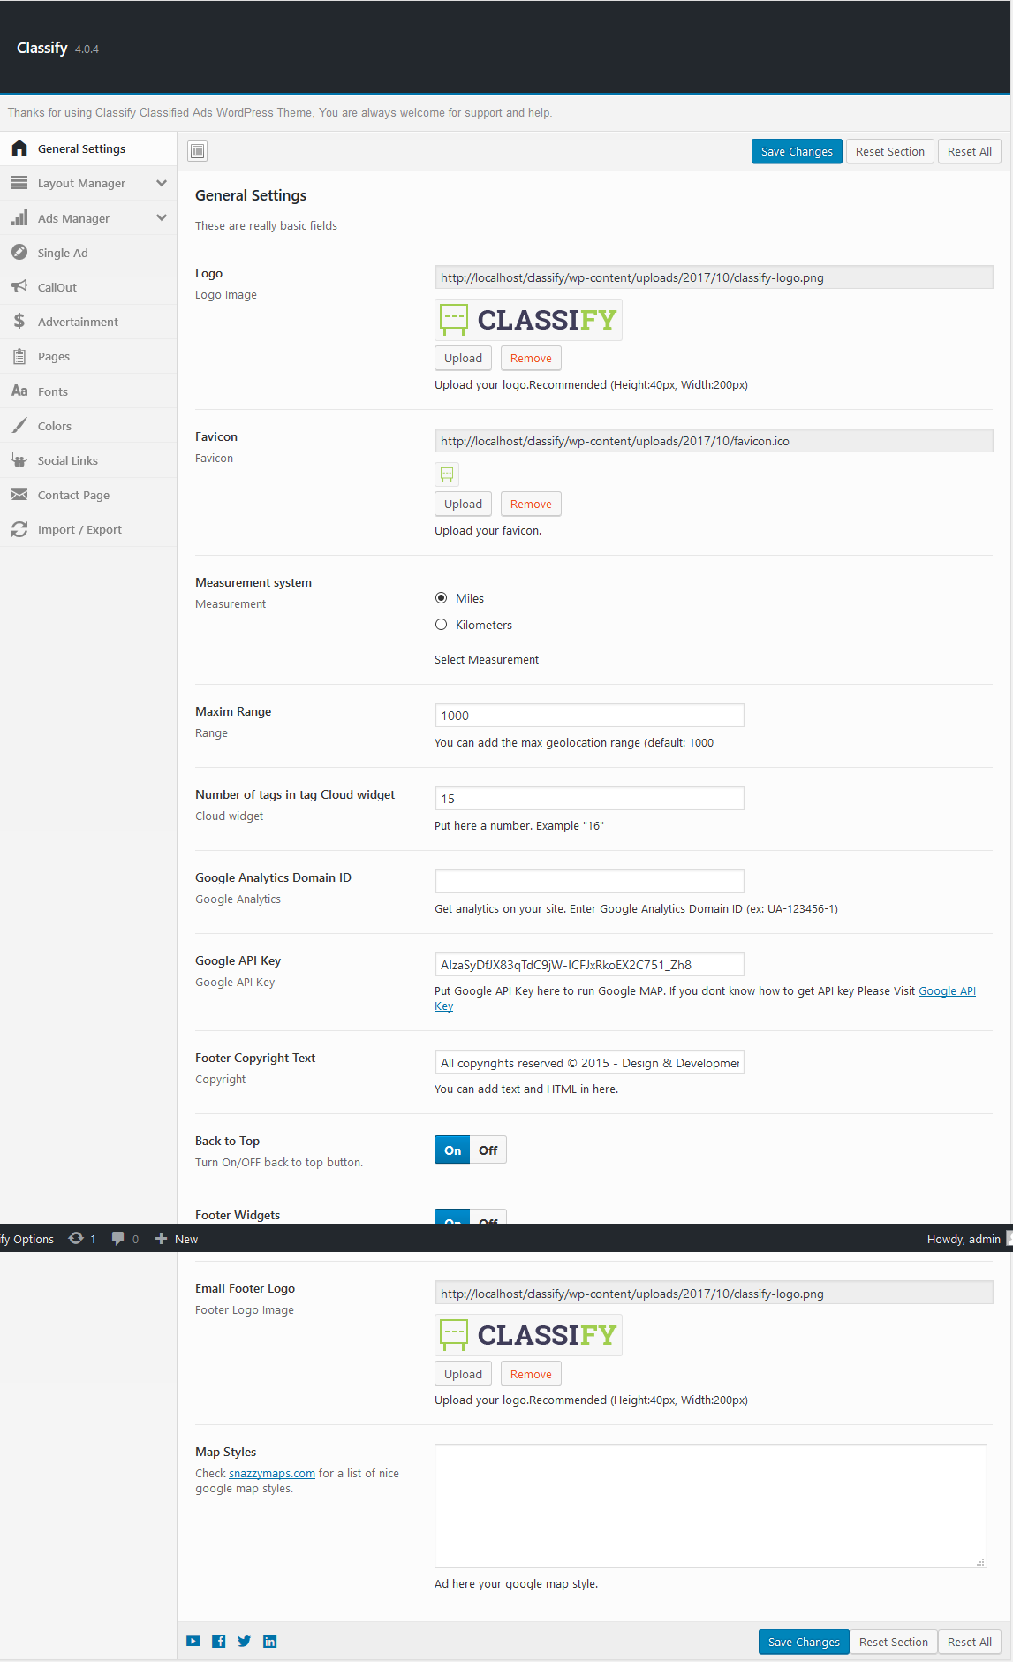Open the Twitter footer icon
Image resolution: width=1013 pixels, height=1662 pixels.
click(245, 1641)
